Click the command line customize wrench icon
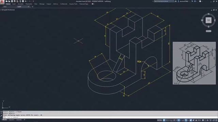 (1, 116)
